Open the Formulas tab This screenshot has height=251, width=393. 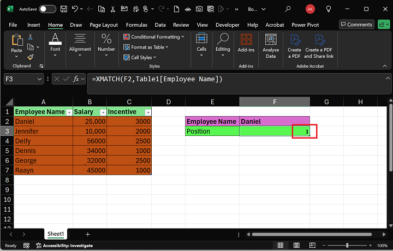click(136, 25)
